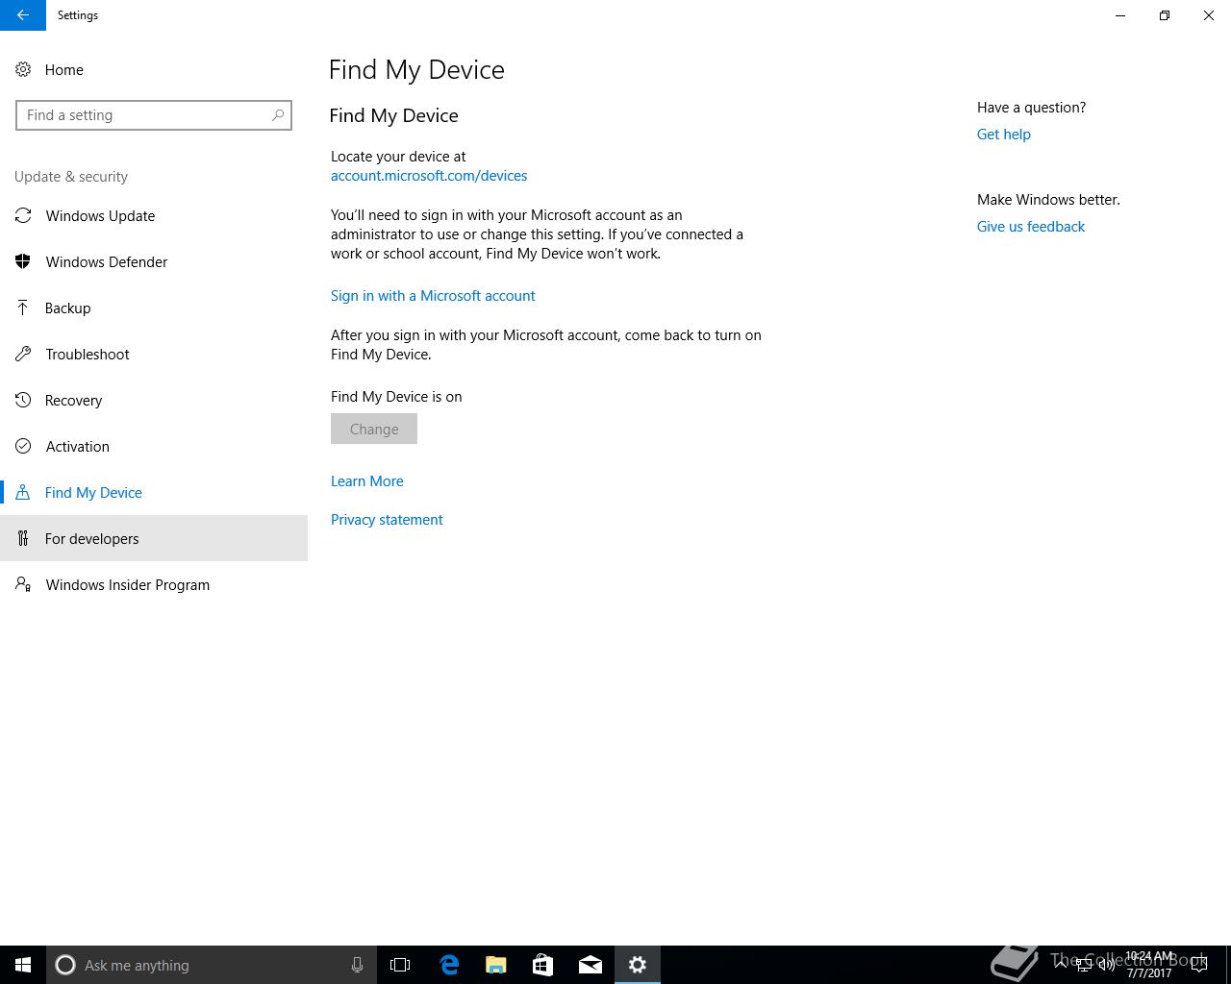Click the Get help link
Image resolution: width=1231 pixels, height=984 pixels.
click(x=1004, y=135)
